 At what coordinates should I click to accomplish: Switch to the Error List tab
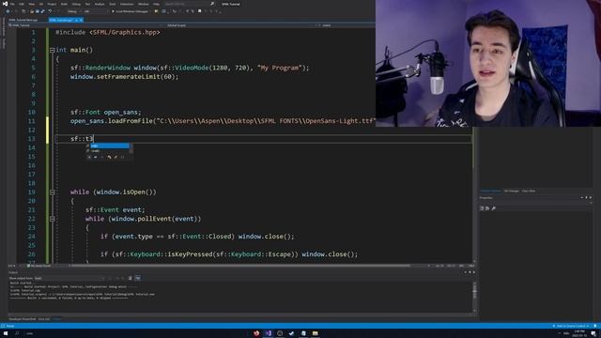click(44, 319)
